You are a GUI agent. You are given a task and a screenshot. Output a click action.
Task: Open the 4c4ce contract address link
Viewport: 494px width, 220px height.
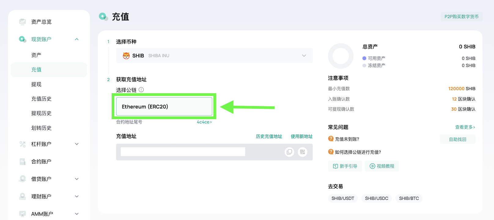[x=204, y=122]
